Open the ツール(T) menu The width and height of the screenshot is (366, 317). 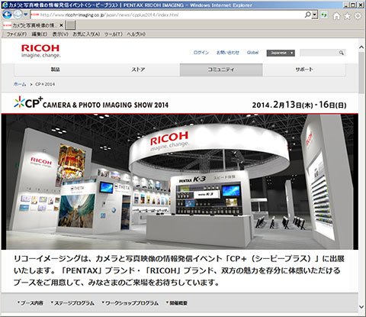click(114, 34)
